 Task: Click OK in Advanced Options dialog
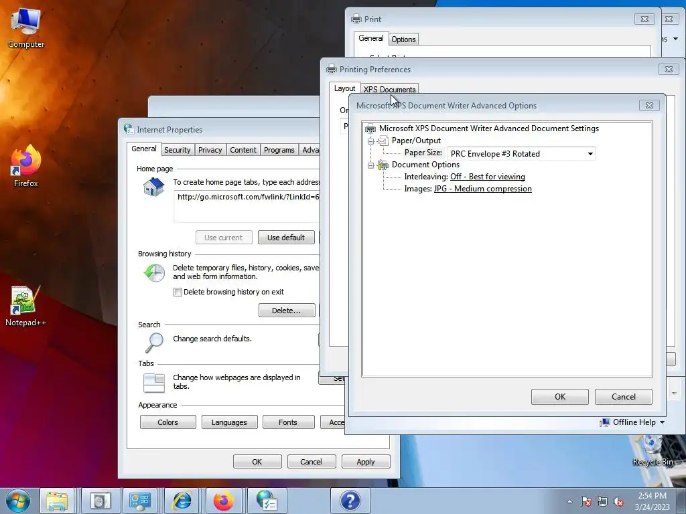pos(560,397)
